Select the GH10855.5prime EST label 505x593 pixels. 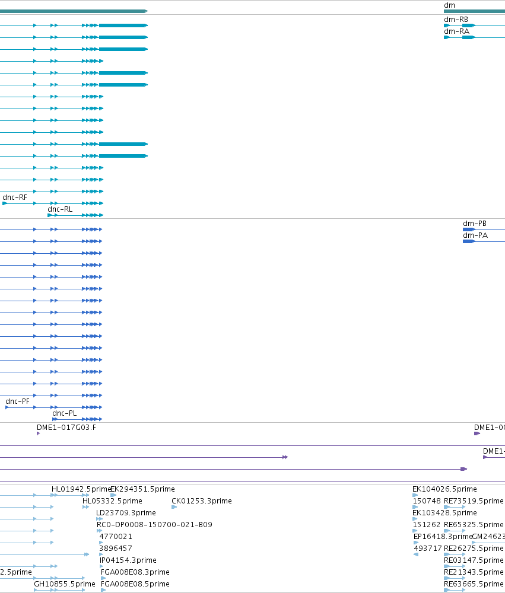coord(65,584)
